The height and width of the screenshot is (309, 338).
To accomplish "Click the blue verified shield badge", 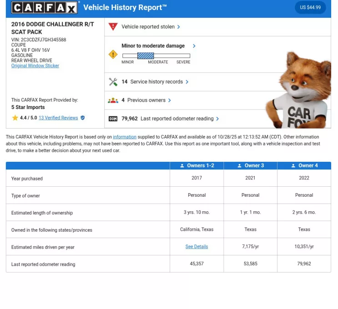I will click(83, 118).
